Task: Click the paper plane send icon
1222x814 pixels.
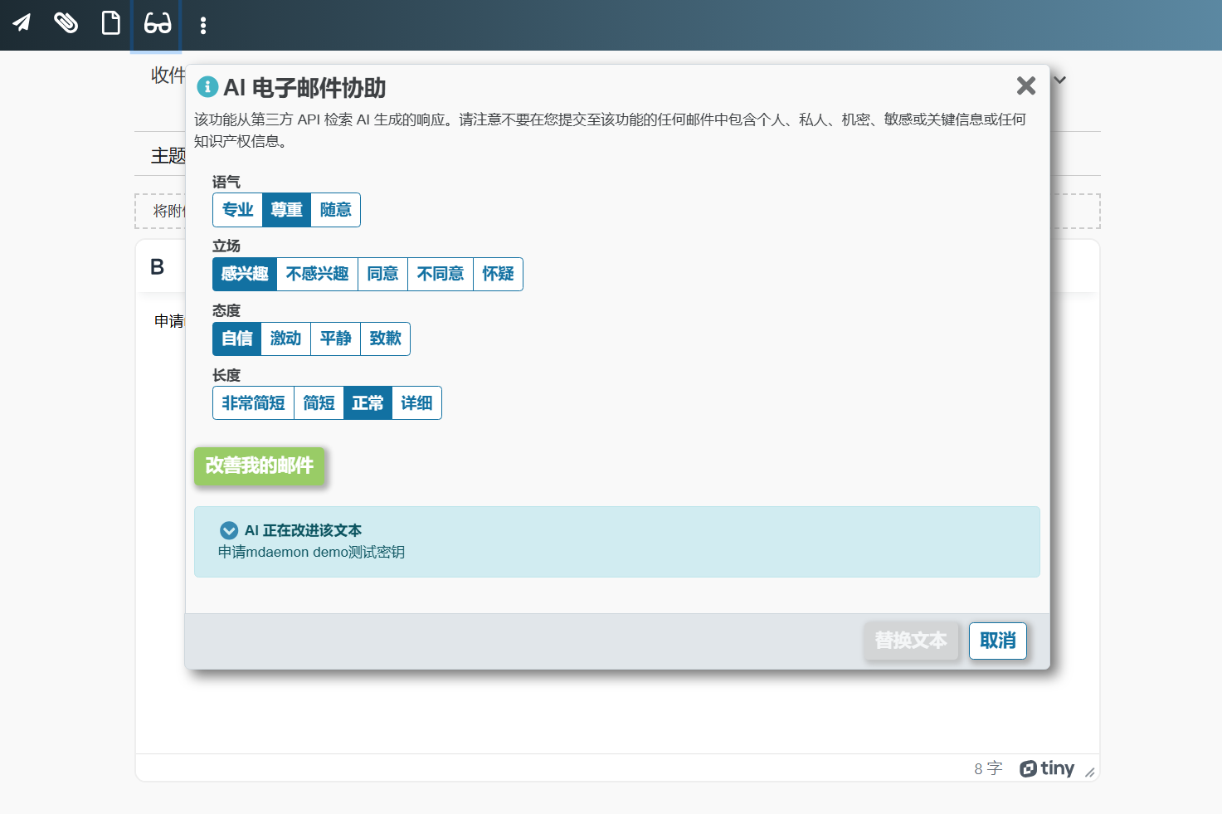Action: click(x=22, y=23)
